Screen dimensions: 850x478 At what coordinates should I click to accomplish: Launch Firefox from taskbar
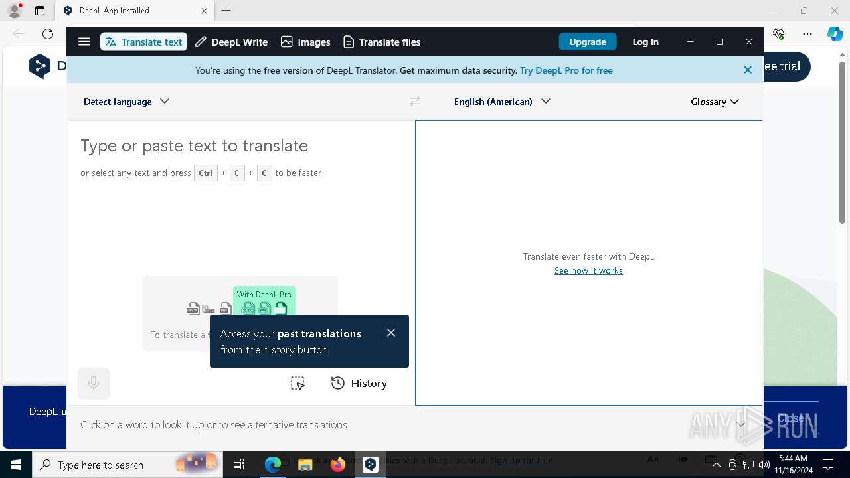click(x=338, y=465)
